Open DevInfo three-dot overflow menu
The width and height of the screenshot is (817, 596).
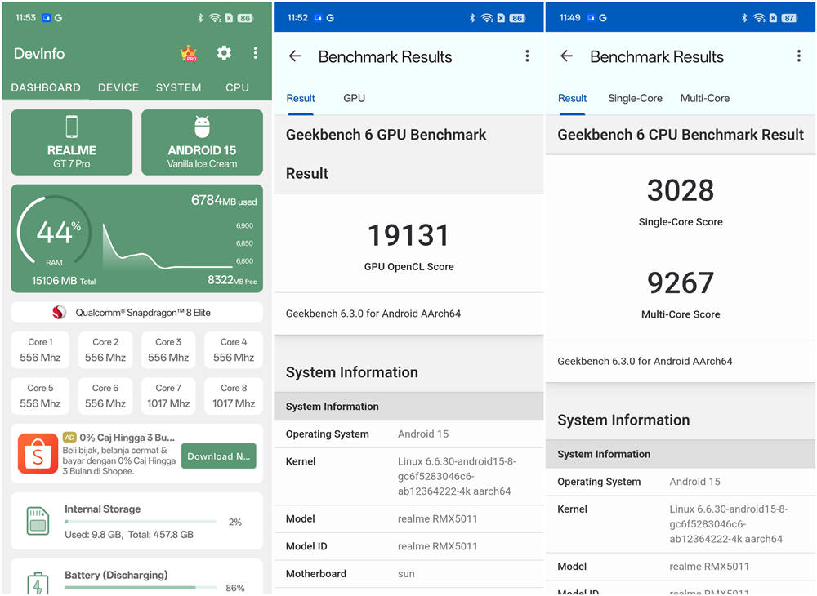pyautogui.click(x=255, y=53)
